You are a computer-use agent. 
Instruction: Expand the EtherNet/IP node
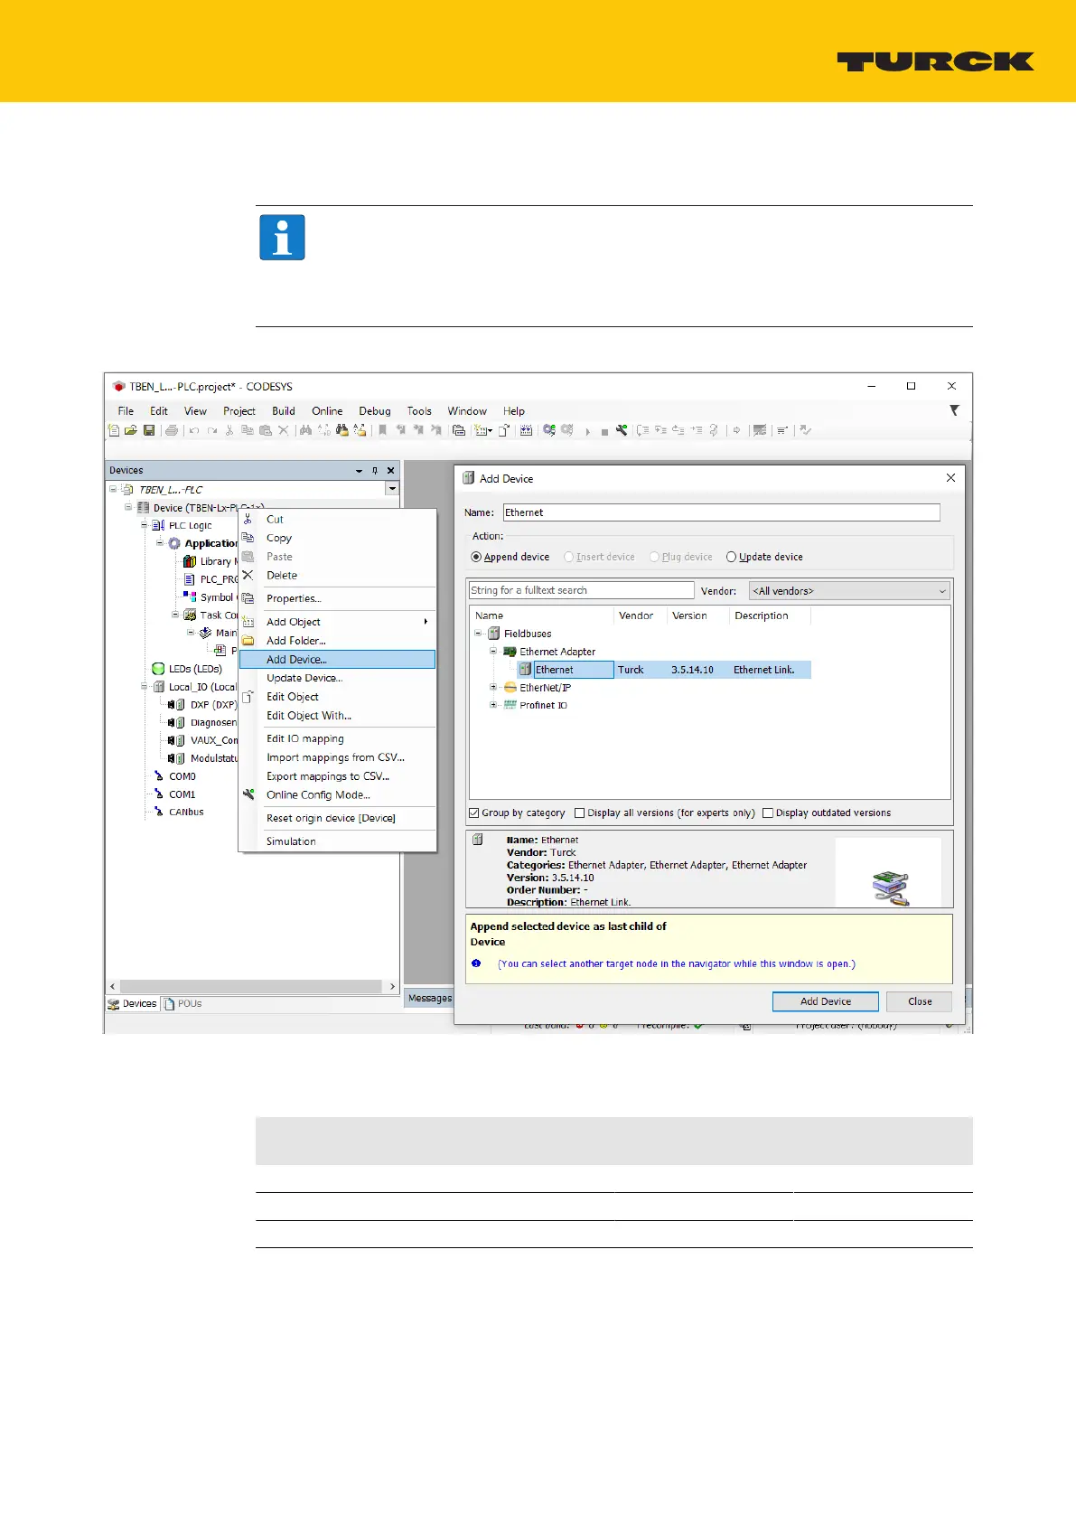tap(493, 687)
